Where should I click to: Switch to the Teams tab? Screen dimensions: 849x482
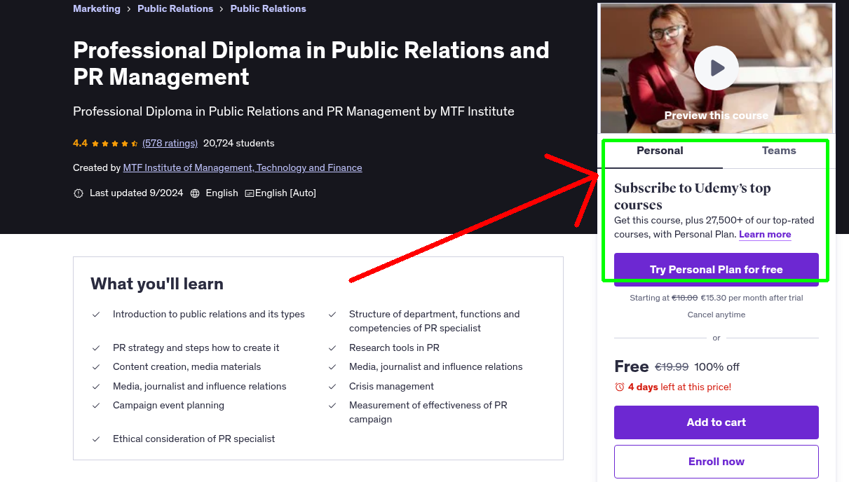(779, 151)
